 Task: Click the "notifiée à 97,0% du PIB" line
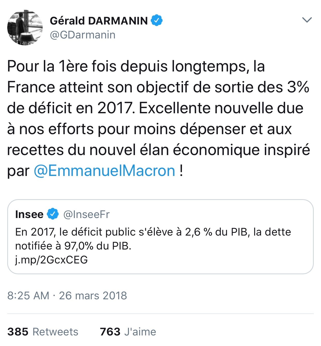73,246
